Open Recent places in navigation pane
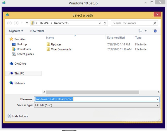This screenshot has height=131, width=167. [25, 54]
